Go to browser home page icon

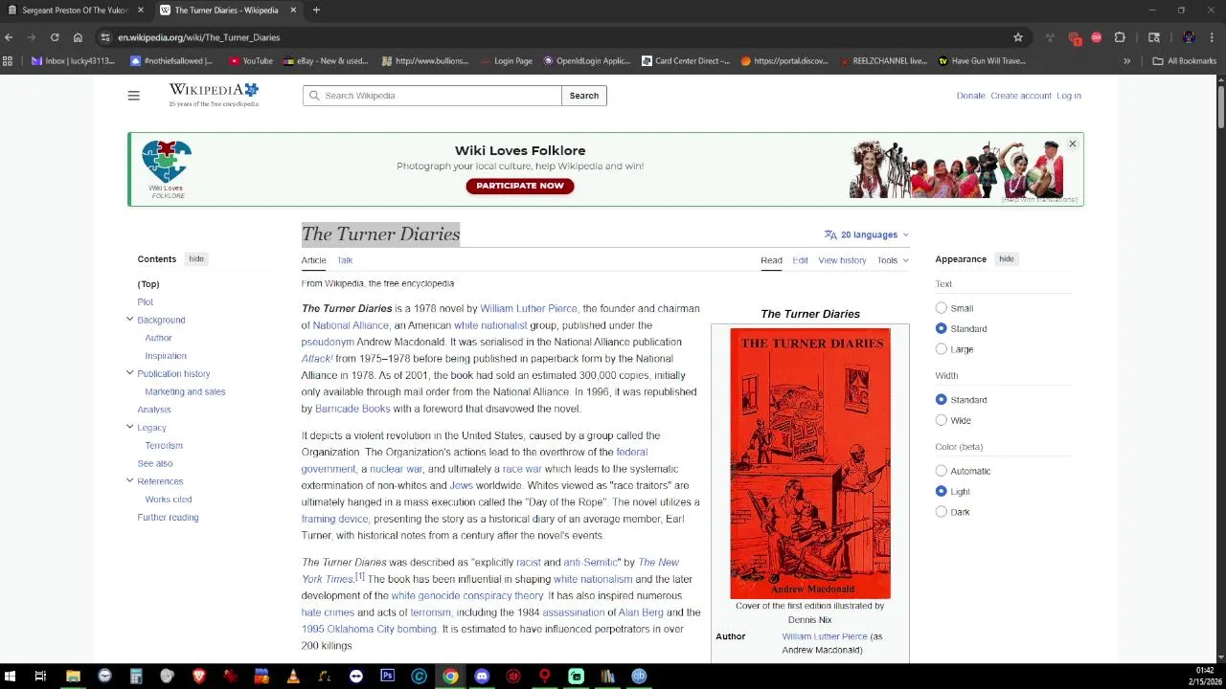pos(78,37)
